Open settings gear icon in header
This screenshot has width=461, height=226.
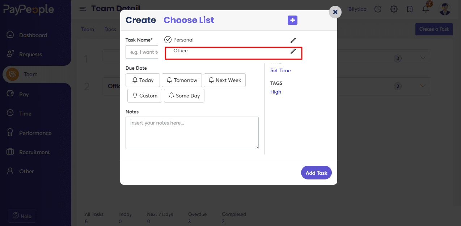tap(394, 9)
